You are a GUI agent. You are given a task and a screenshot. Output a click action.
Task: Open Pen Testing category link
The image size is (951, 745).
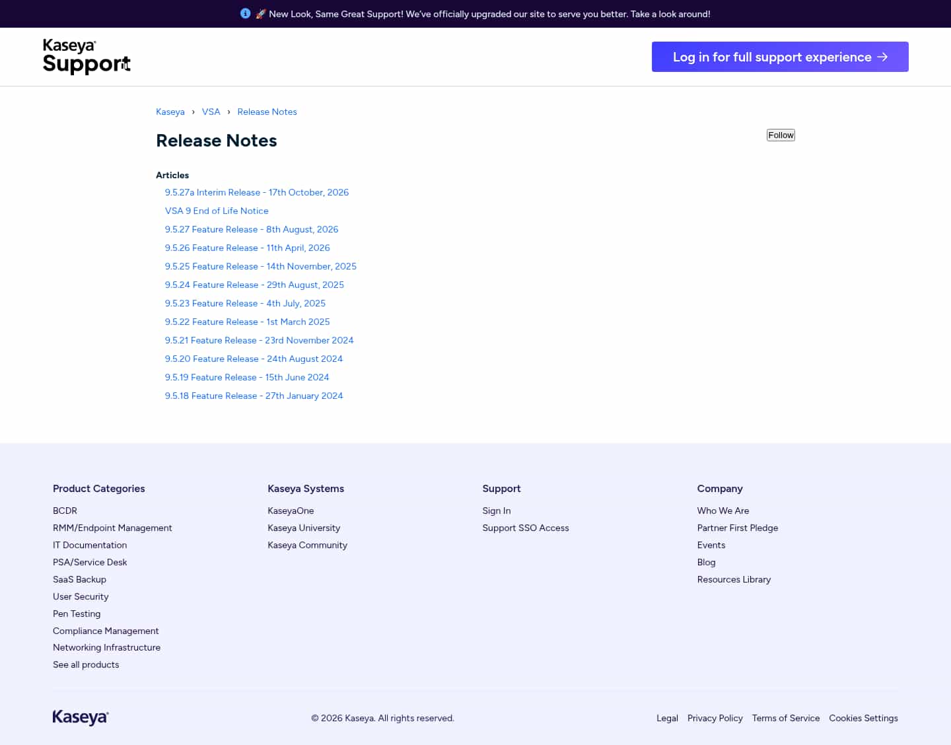click(x=77, y=614)
